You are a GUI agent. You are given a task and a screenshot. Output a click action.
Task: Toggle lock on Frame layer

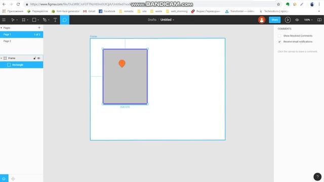(x=34, y=58)
